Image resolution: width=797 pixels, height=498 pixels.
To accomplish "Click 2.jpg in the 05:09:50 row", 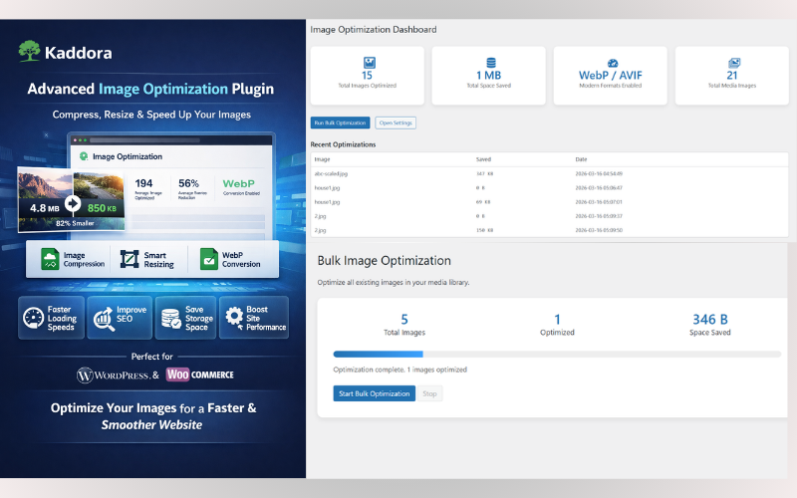I will click(320, 231).
